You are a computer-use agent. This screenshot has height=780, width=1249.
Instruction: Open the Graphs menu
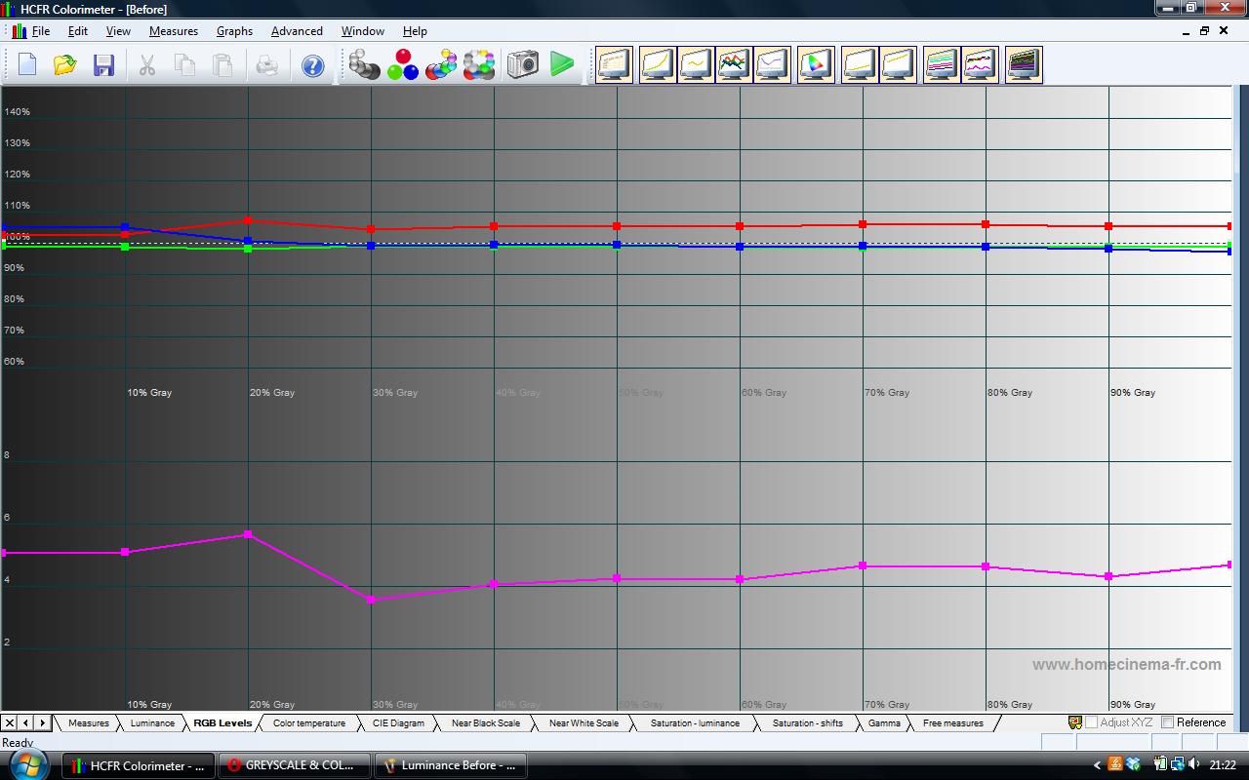coord(234,31)
